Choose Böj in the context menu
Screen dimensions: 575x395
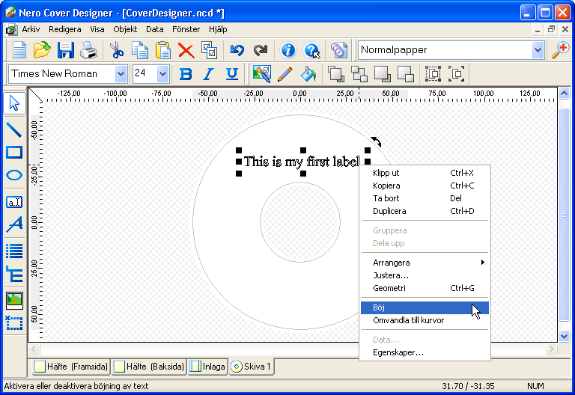(425, 307)
